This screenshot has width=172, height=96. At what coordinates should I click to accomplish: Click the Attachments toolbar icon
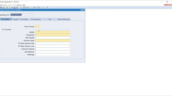[x=41, y=7]
